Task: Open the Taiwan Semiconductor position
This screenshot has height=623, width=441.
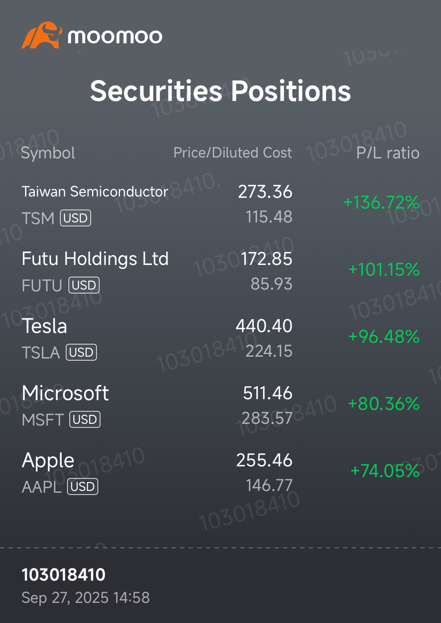Action: coord(95,192)
